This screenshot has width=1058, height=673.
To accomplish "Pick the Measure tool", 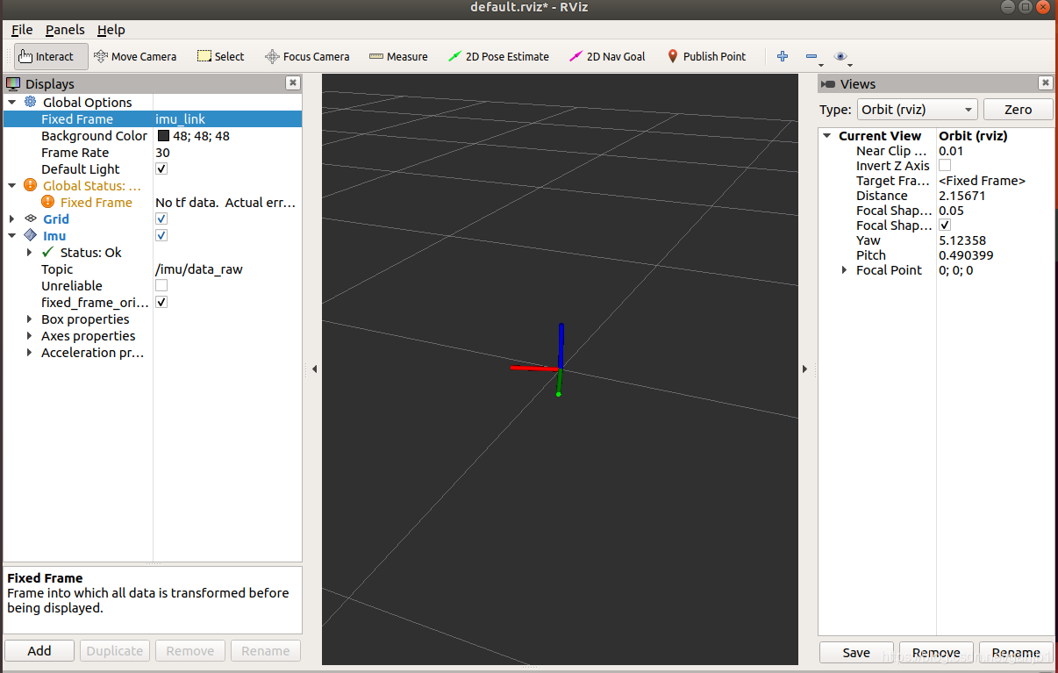I will (x=398, y=56).
